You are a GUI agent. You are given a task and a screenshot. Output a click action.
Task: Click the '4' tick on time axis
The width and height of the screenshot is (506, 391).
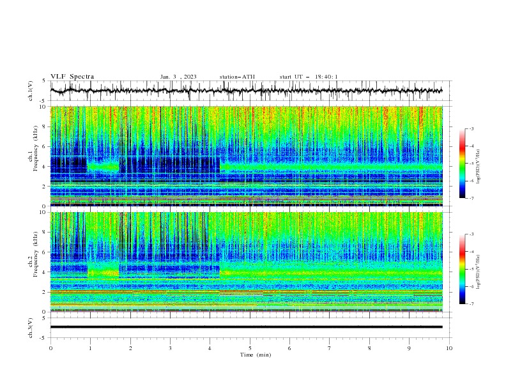(x=210, y=348)
